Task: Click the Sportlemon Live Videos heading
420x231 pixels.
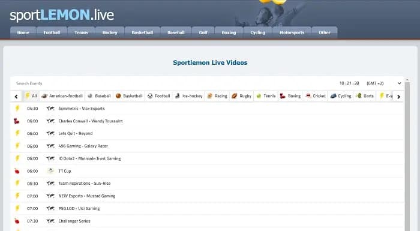Action: 210,63
